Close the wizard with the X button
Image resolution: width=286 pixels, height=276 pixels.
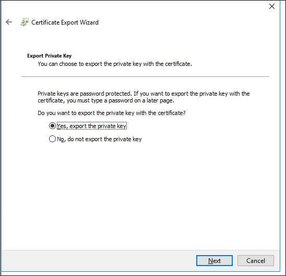coord(272,6)
